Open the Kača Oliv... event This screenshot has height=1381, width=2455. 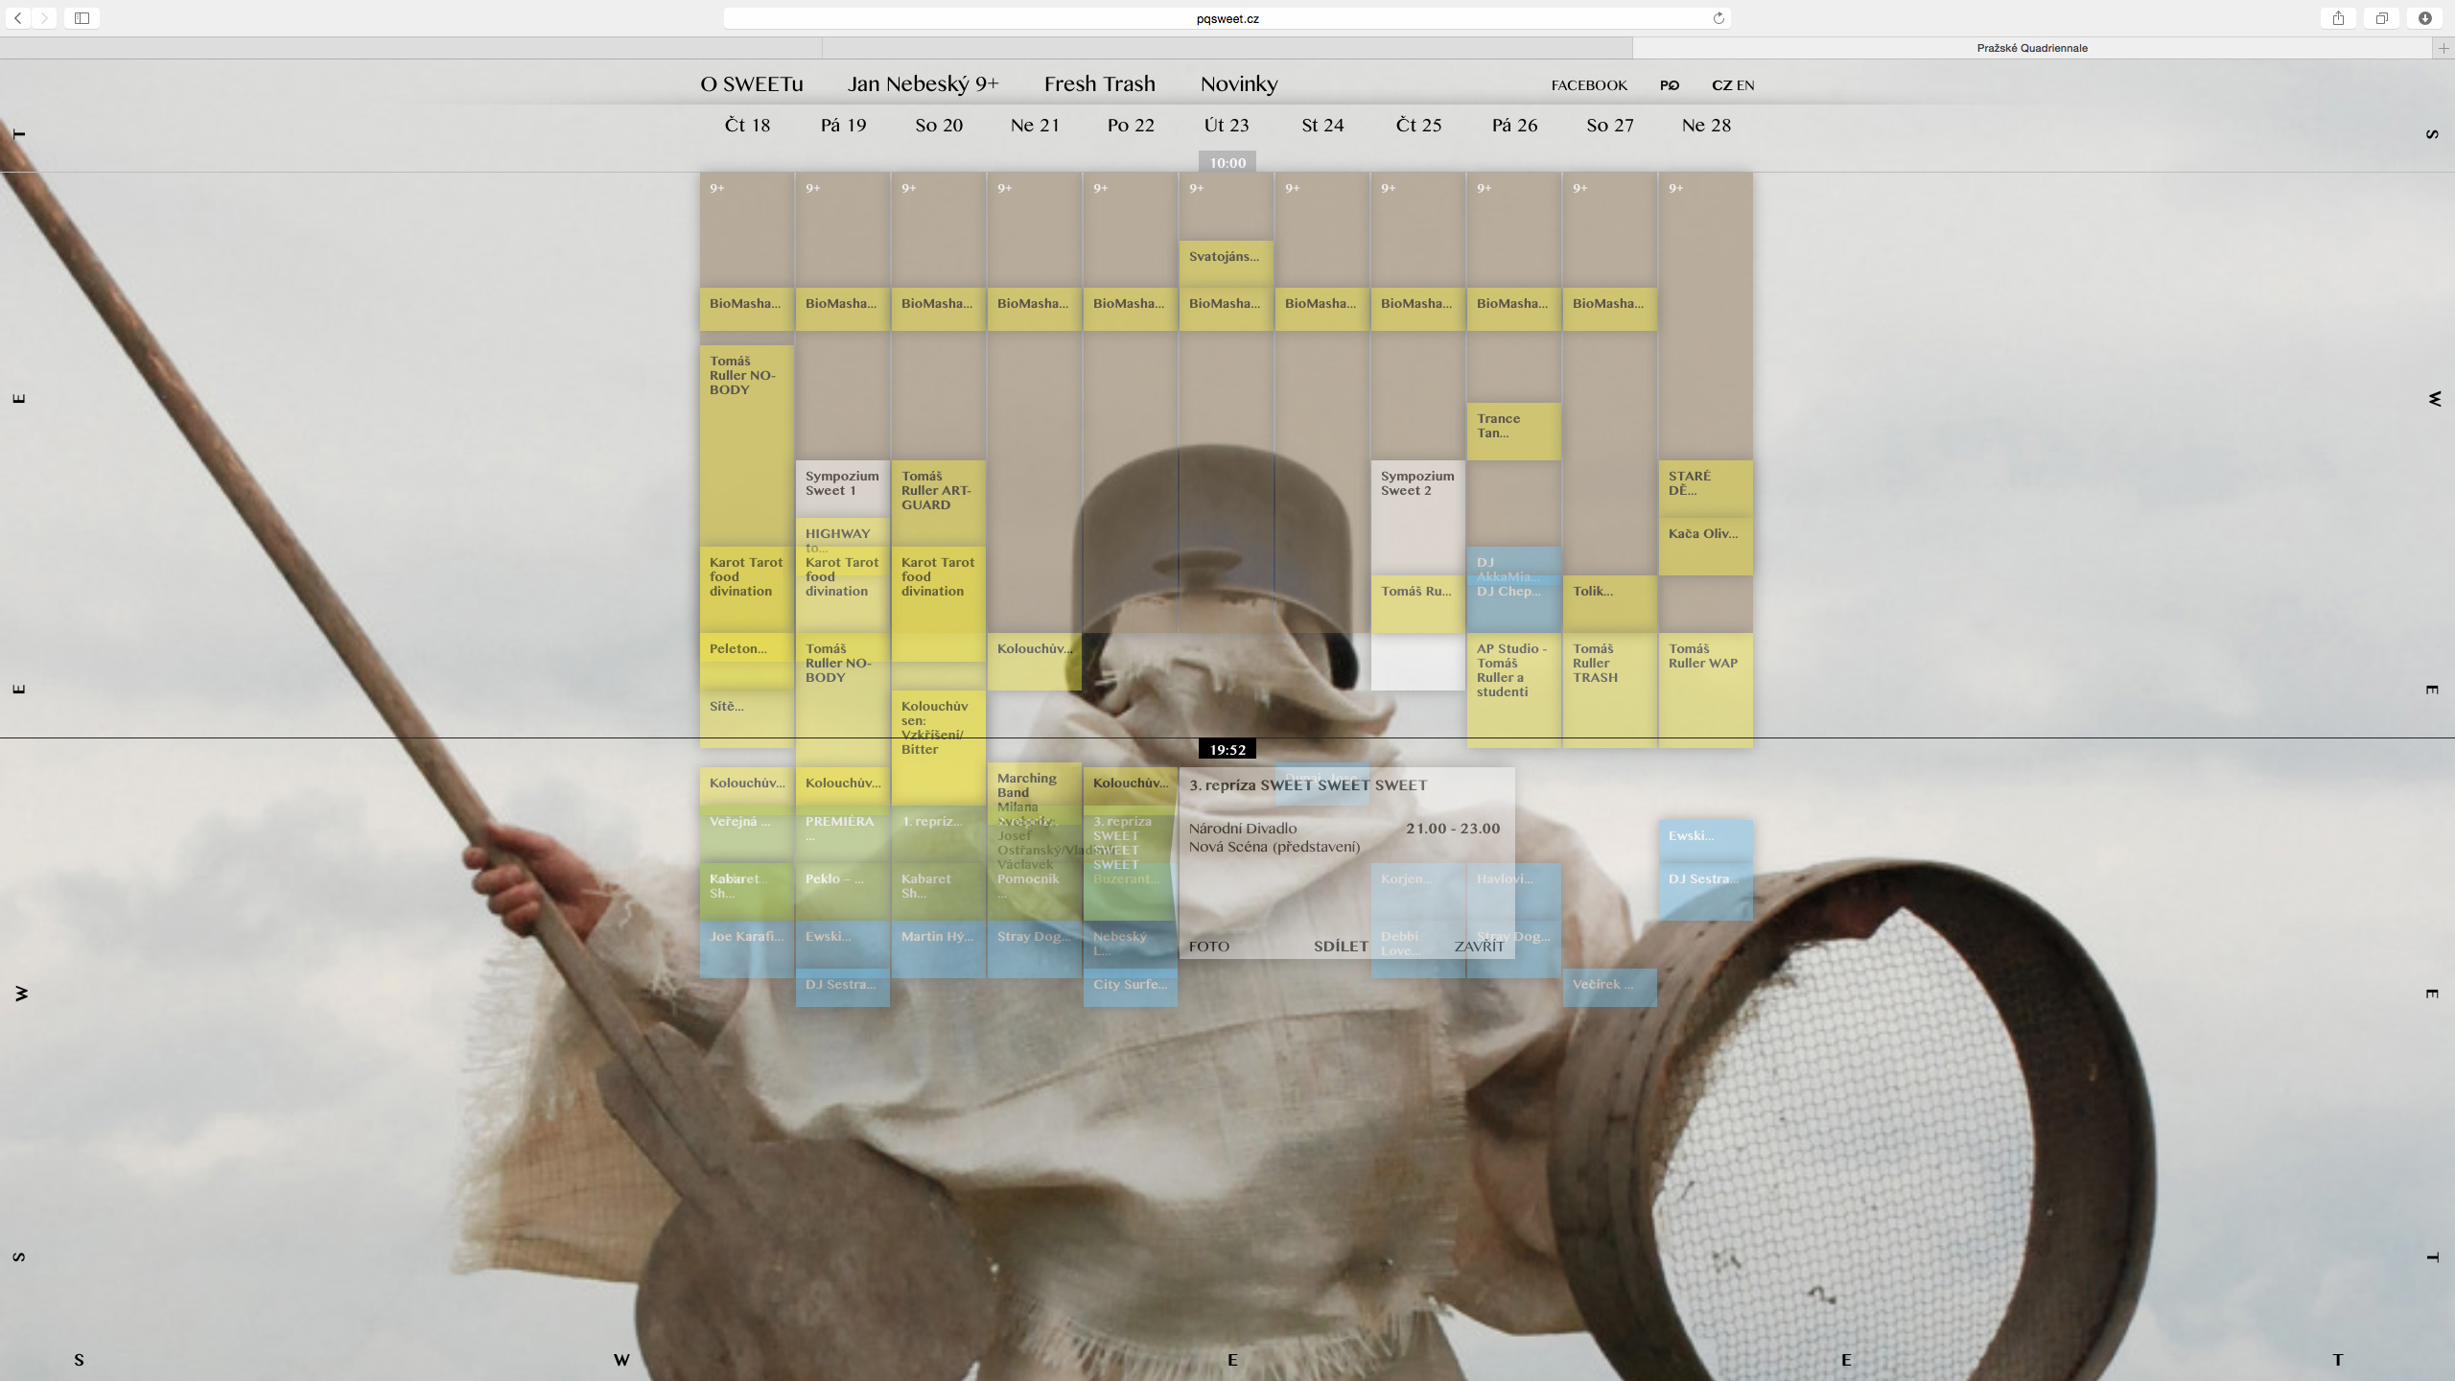[1705, 547]
